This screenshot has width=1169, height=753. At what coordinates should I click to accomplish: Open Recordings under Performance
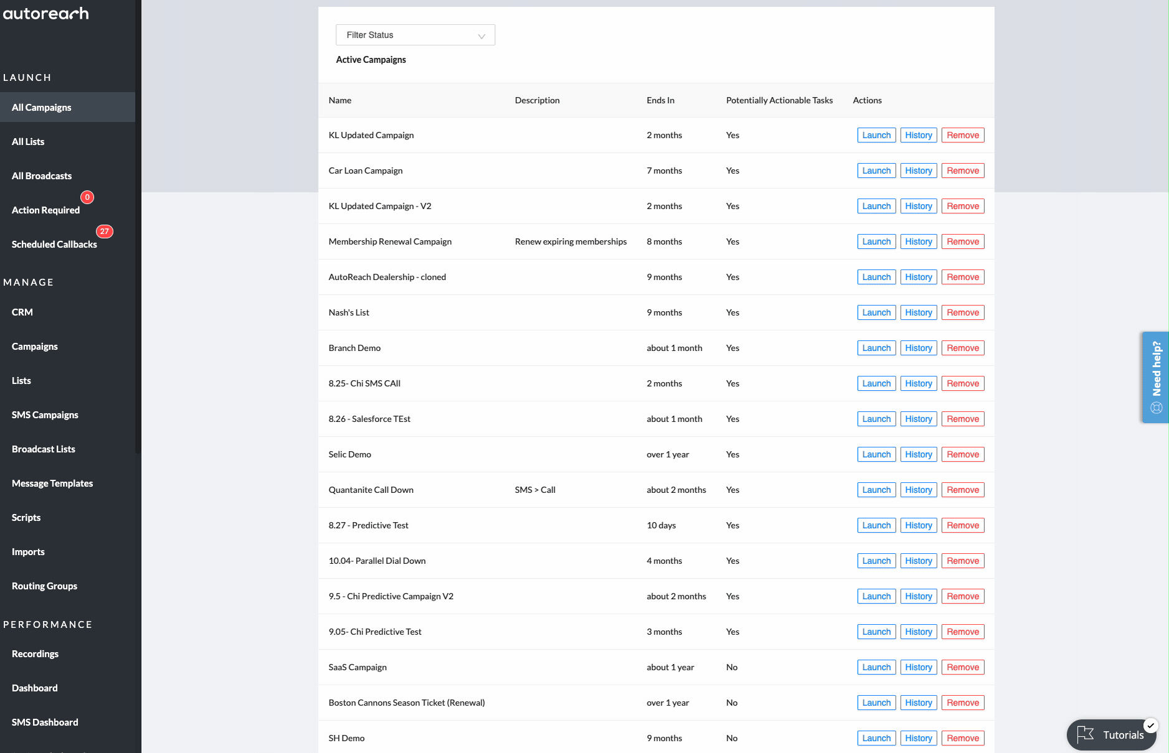pyautogui.click(x=35, y=653)
